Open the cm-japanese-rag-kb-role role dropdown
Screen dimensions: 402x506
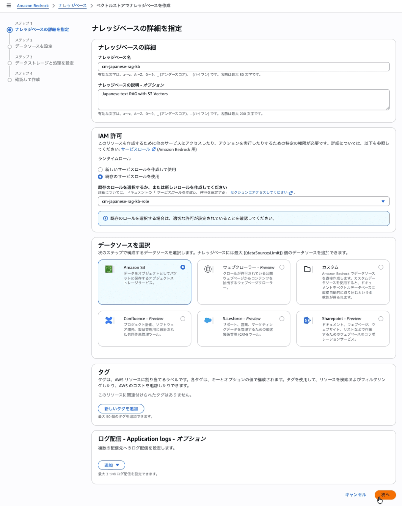pos(243,201)
